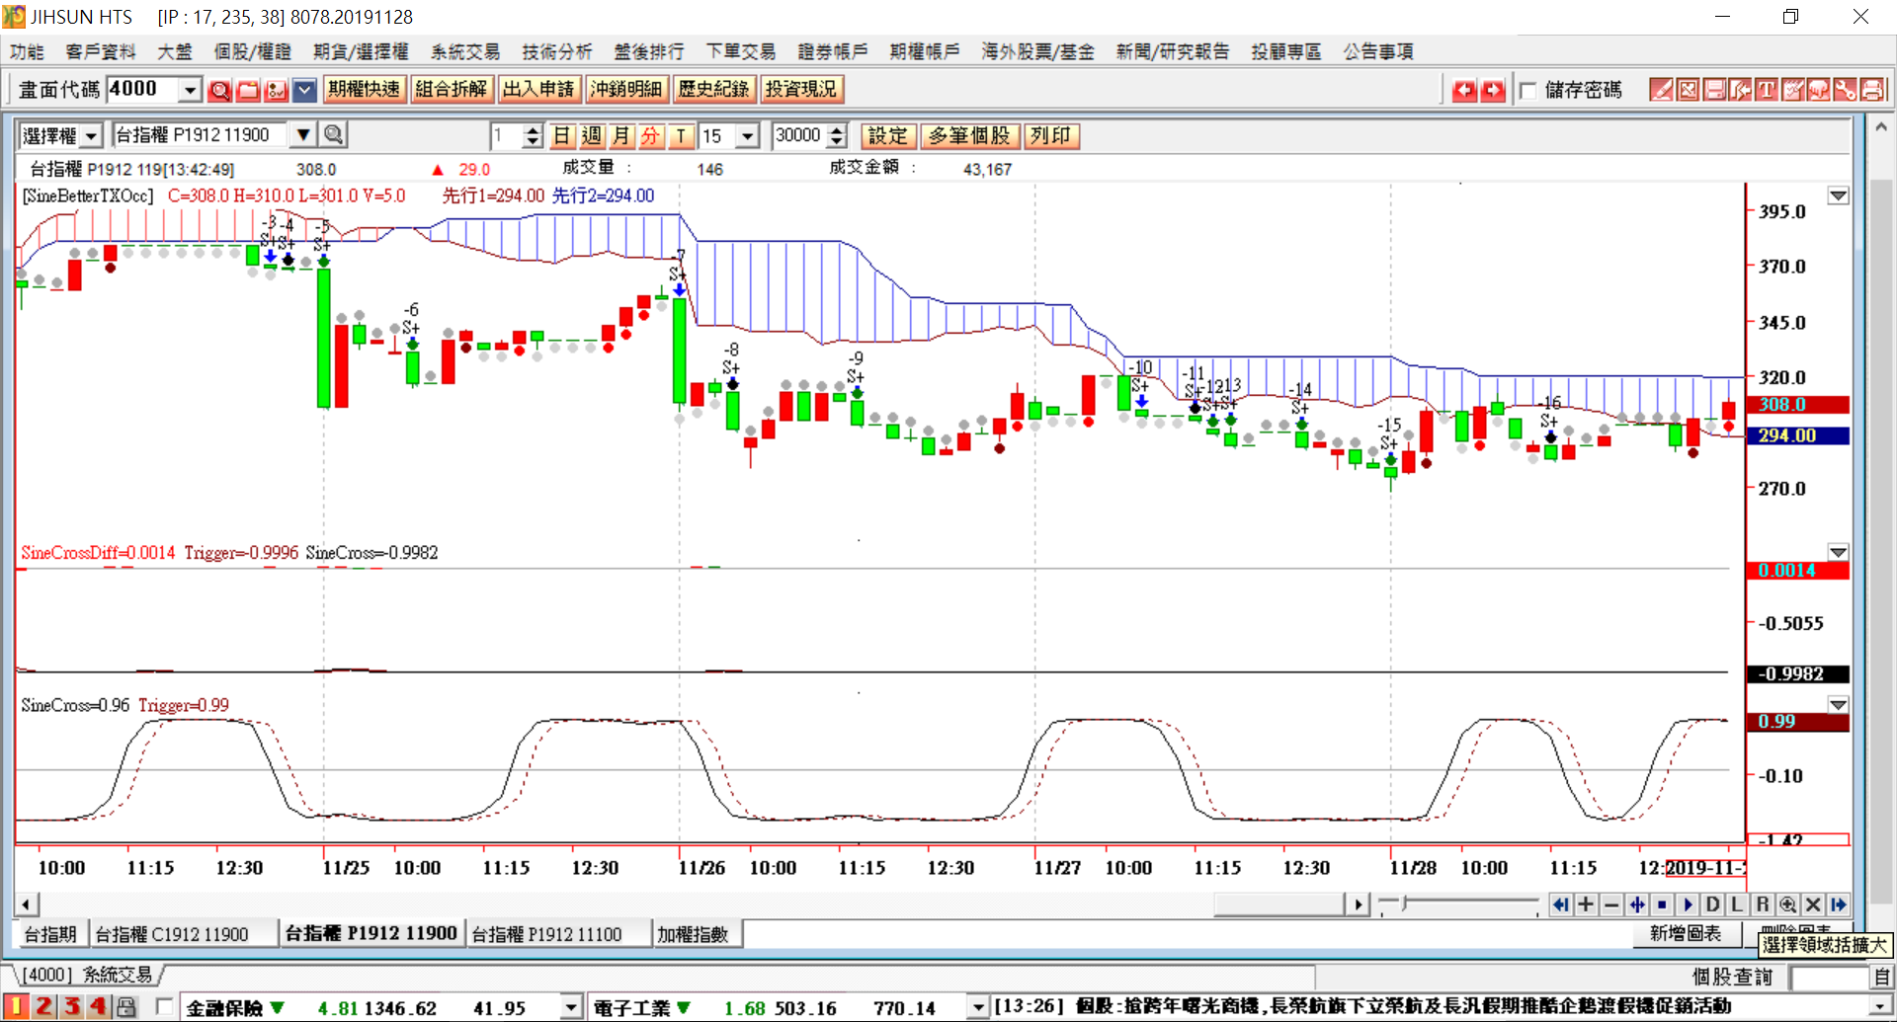Open the 期貨/選擇權 menu
1897x1022 pixels.
pyautogui.click(x=361, y=51)
